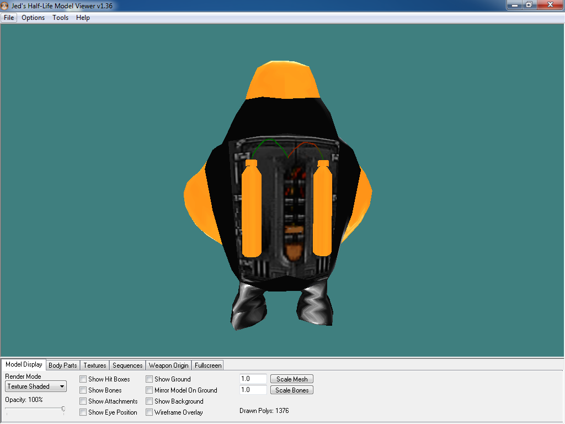Click the Scale Bones button

click(x=292, y=390)
